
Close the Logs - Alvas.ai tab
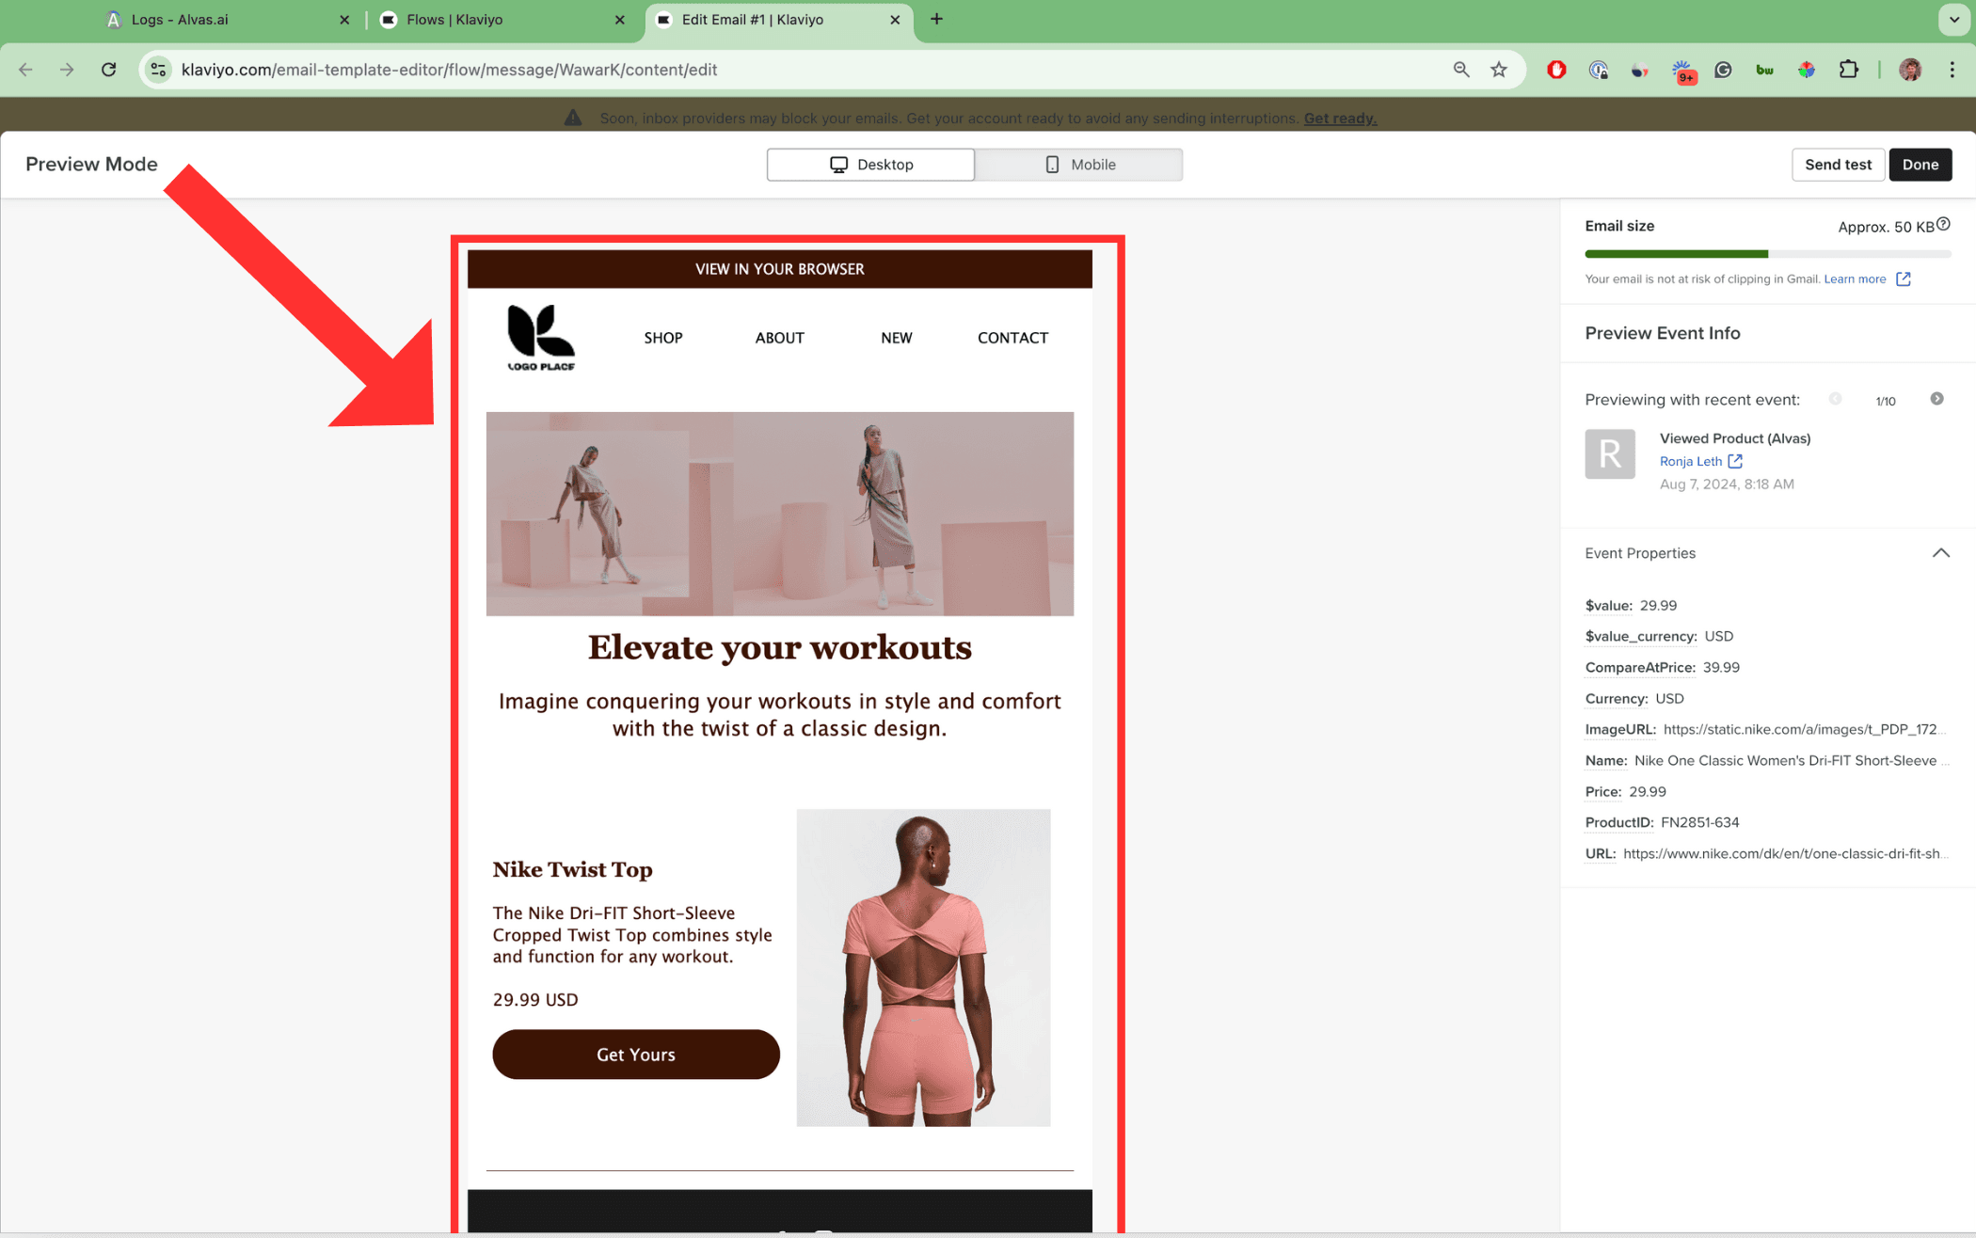[x=344, y=20]
